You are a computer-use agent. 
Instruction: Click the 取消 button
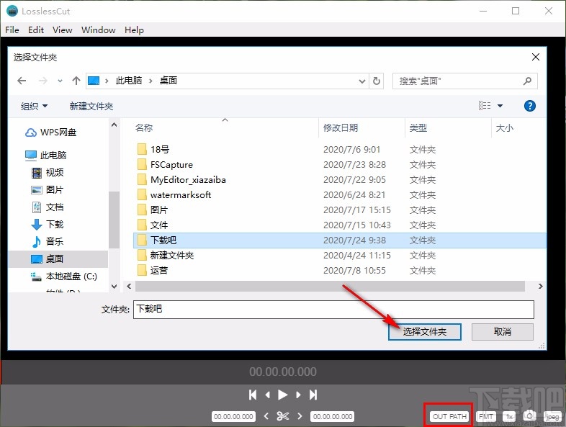pos(502,332)
